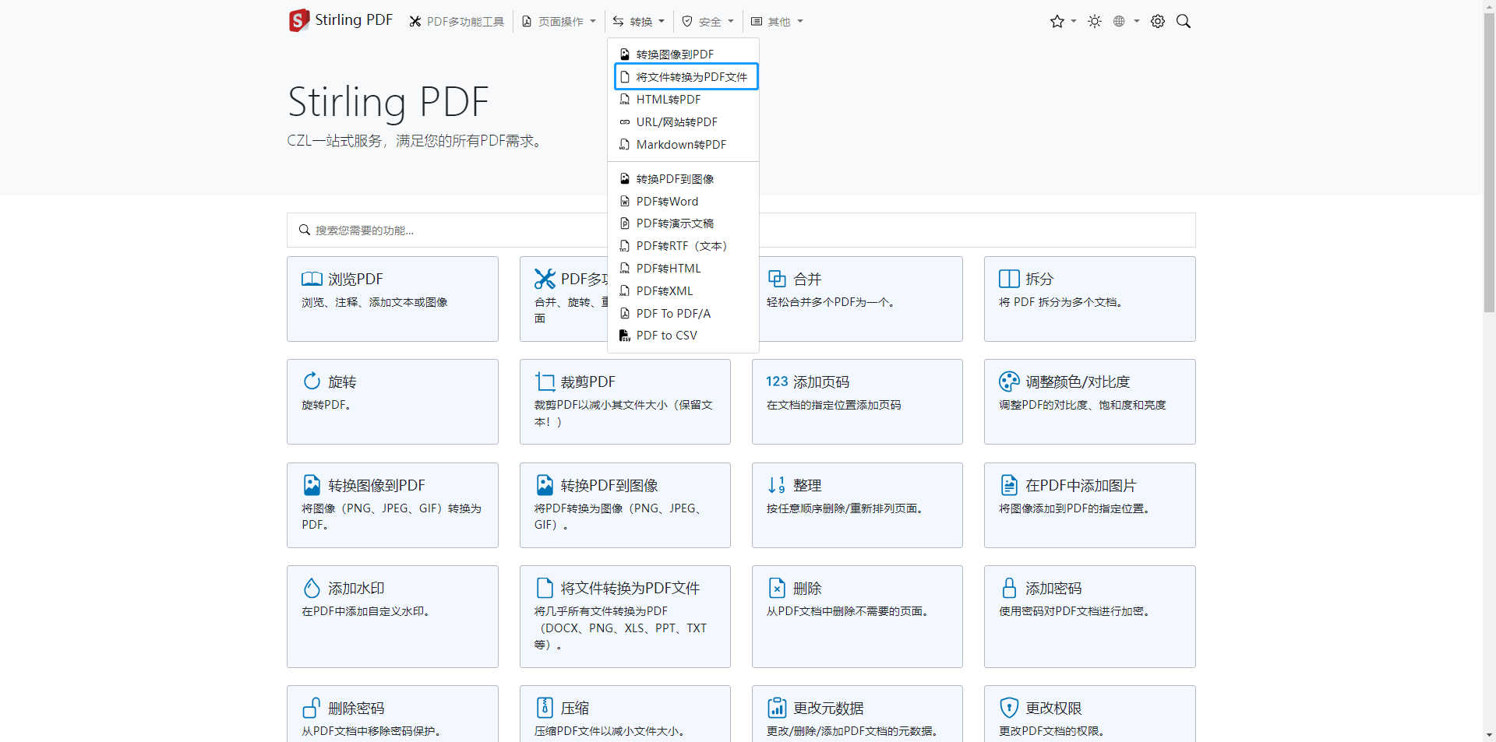This screenshot has height=742, width=1496.
Task: Open the PDF多功能工具 navbar link
Action: 457,22
